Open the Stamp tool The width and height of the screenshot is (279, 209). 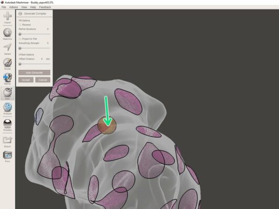[x=7, y=77]
